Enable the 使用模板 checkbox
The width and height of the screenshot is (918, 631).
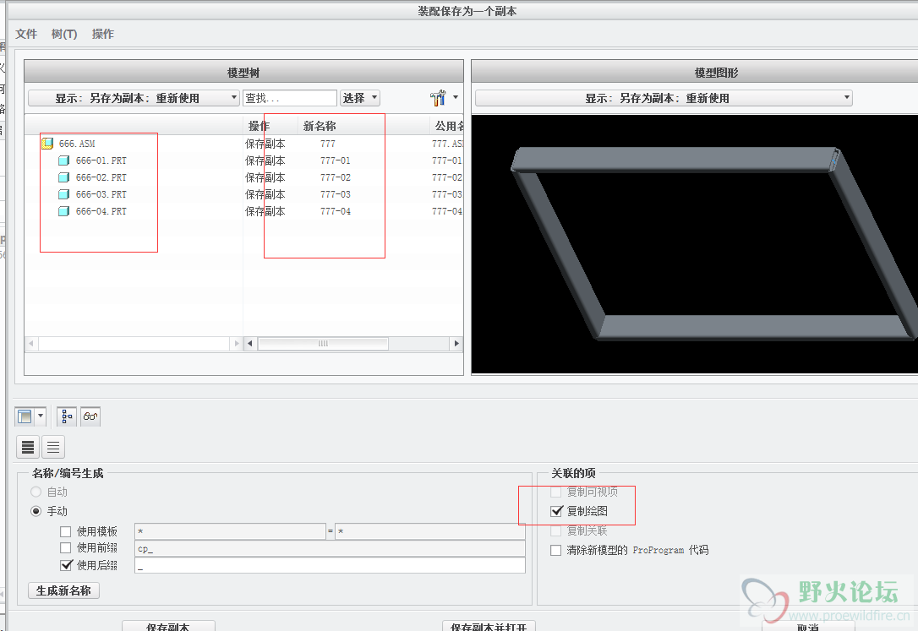[x=66, y=531]
